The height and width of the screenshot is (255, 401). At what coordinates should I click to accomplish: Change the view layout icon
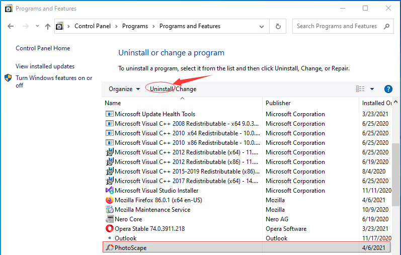tap(360, 89)
